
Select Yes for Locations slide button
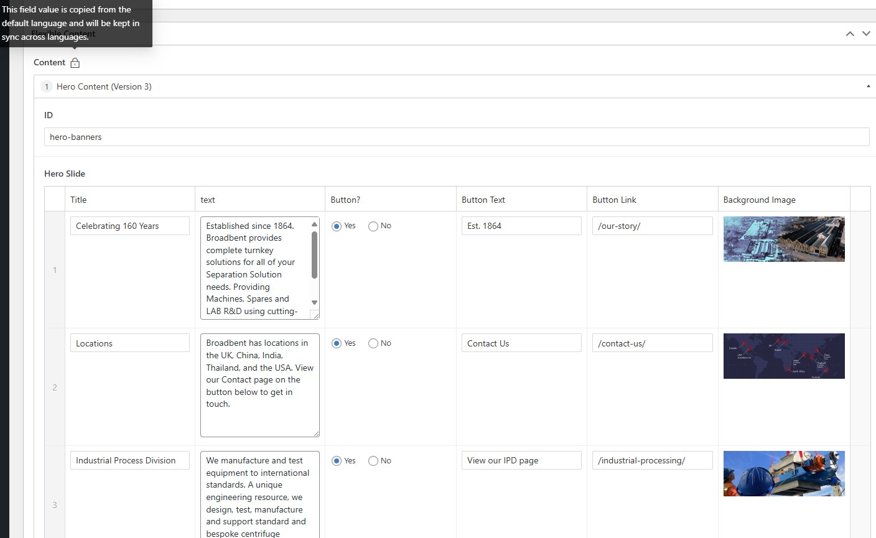coord(337,343)
